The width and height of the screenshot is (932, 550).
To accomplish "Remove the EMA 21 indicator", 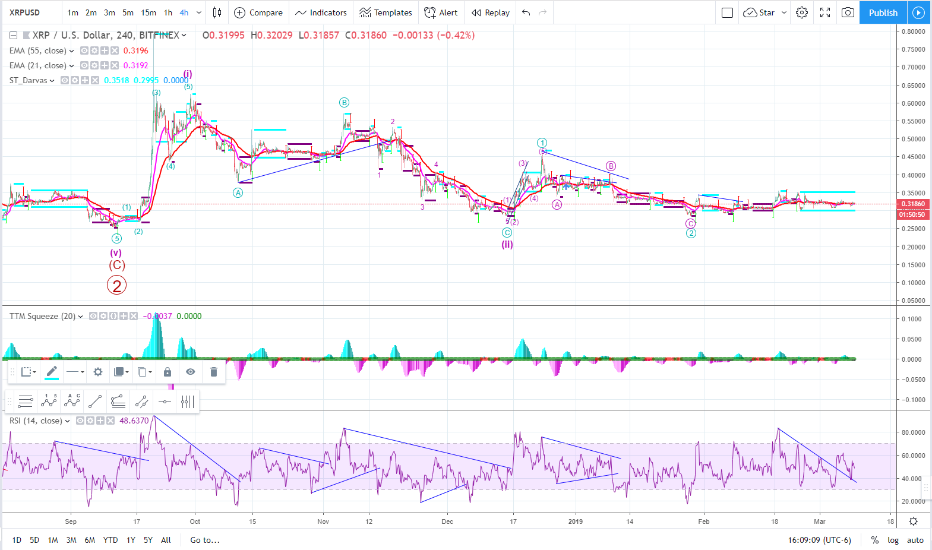I will [x=115, y=65].
